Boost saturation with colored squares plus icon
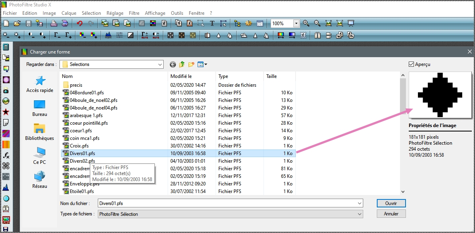The height and width of the screenshot is (233, 475). click(94, 36)
